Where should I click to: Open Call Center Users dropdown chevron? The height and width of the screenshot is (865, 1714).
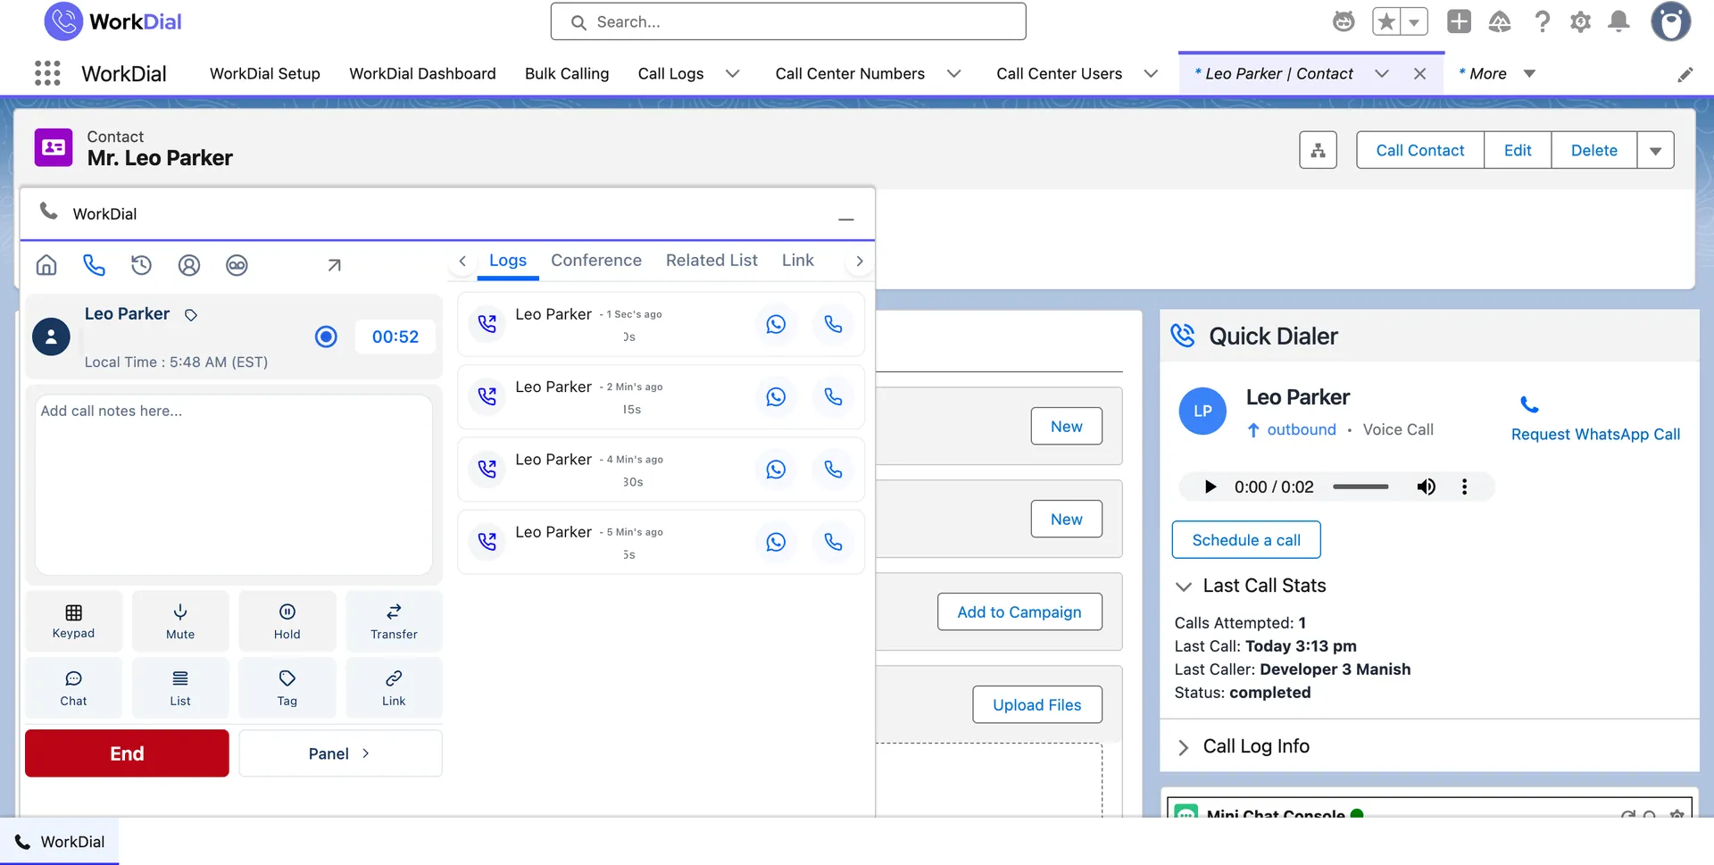click(1151, 73)
